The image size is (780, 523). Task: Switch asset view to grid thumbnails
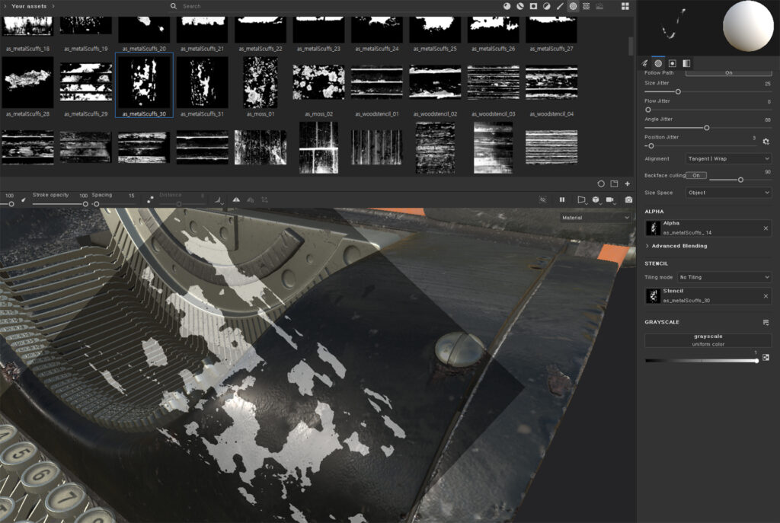(625, 6)
